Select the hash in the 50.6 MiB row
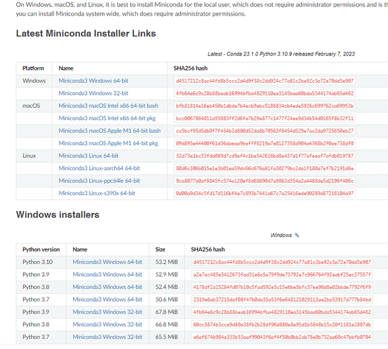The image size is (388, 349). pyautogui.click(x=282, y=299)
